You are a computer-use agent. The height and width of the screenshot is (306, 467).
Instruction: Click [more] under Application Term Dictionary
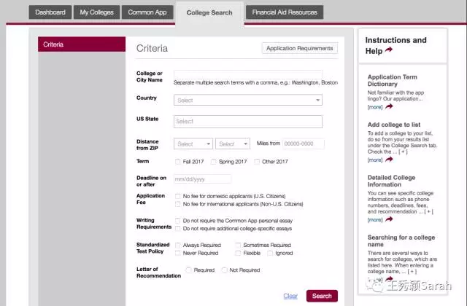point(375,107)
